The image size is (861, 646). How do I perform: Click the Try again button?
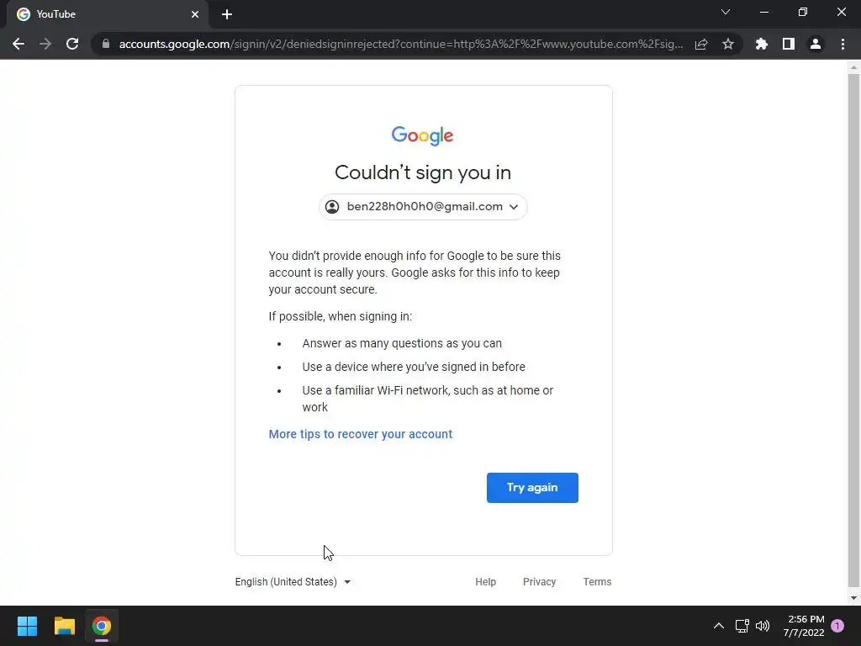coord(532,488)
